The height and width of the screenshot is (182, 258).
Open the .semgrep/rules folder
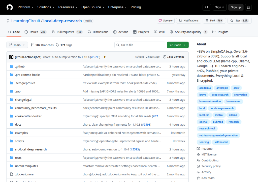click(25, 83)
